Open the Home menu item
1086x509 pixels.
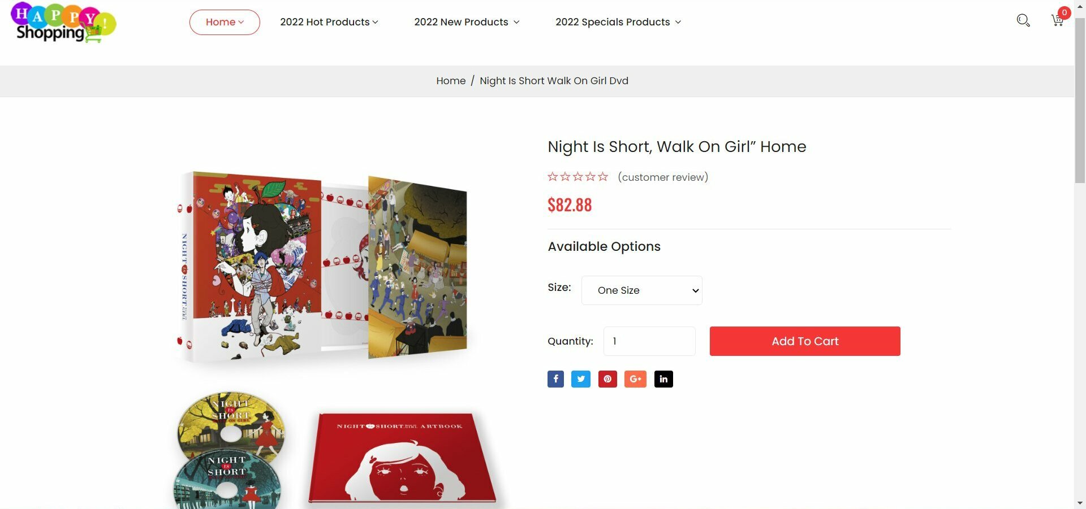tap(225, 22)
